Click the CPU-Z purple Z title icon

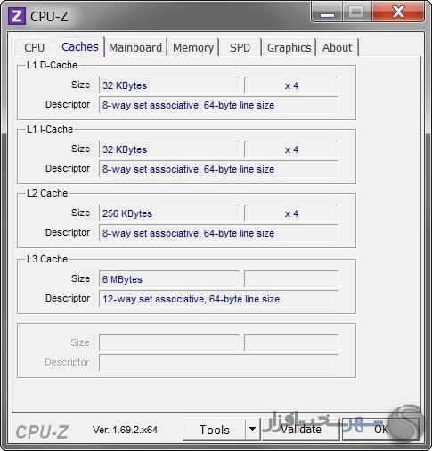click(x=17, y=16)
